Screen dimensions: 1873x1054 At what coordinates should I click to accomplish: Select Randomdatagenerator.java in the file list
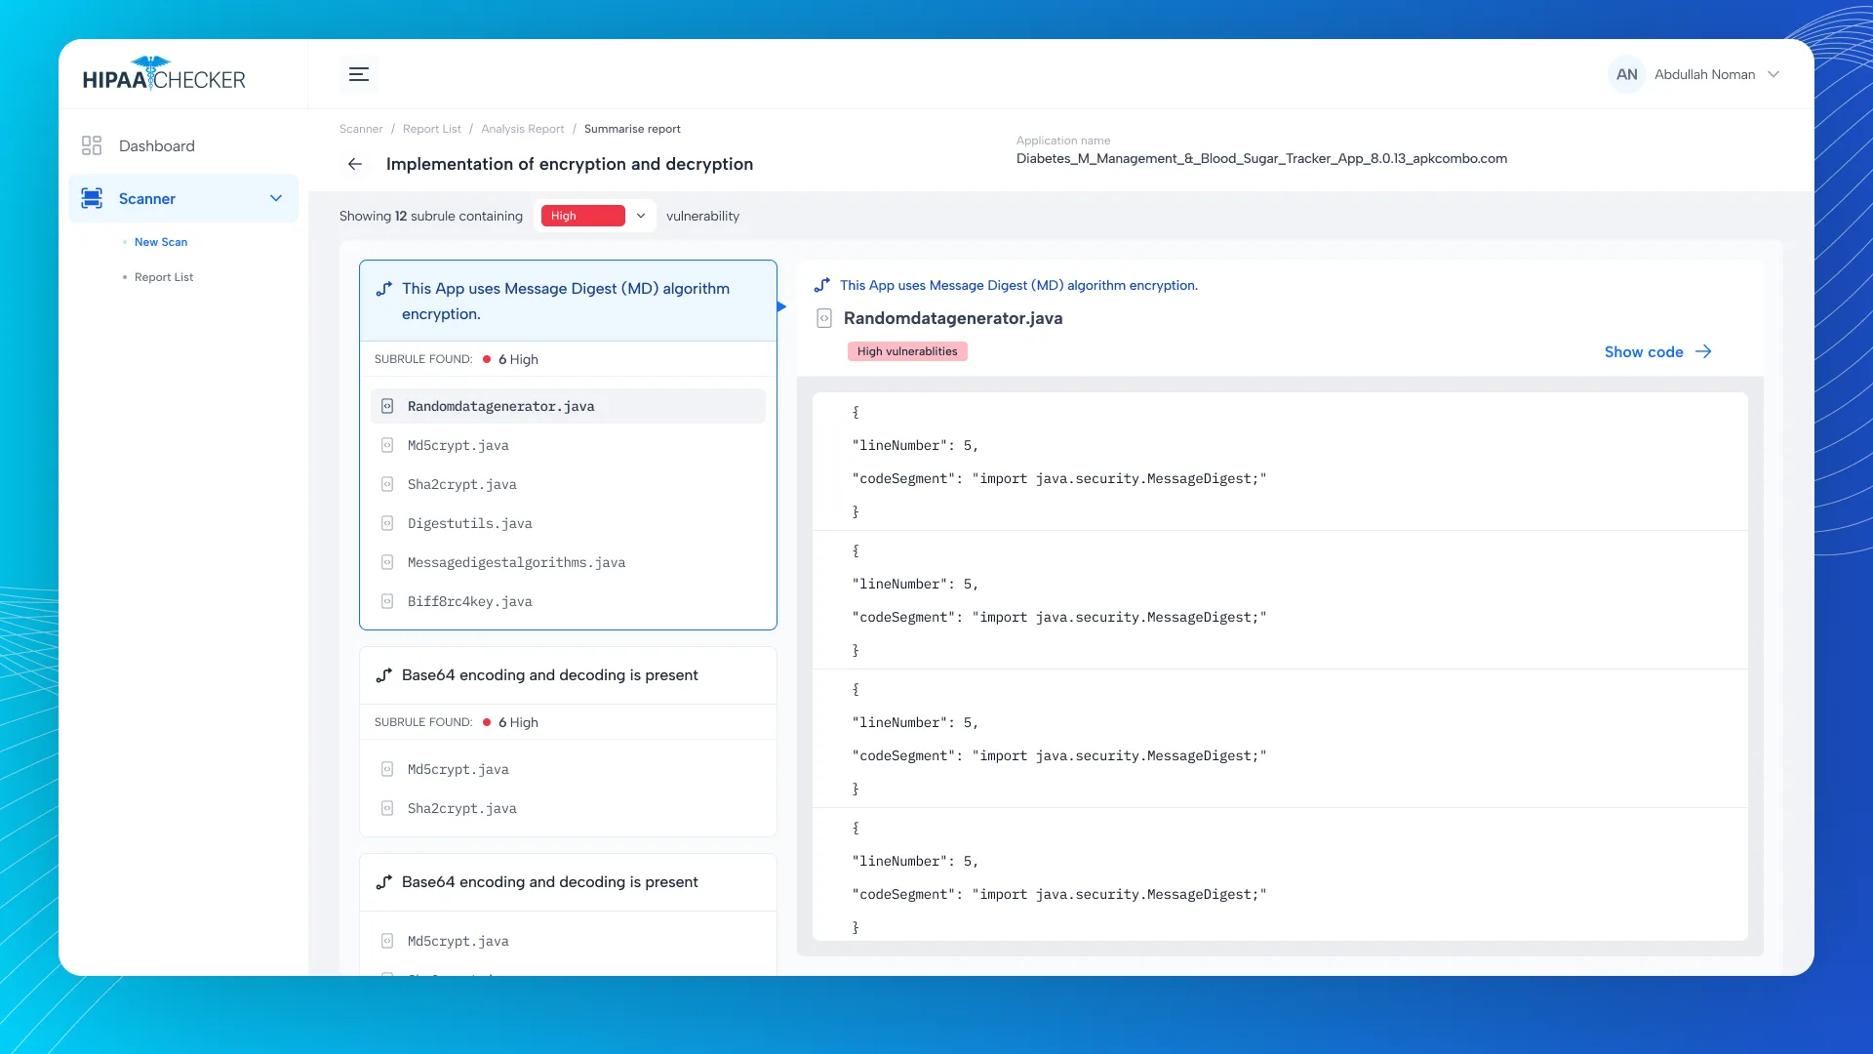click(x=568, y=406)
